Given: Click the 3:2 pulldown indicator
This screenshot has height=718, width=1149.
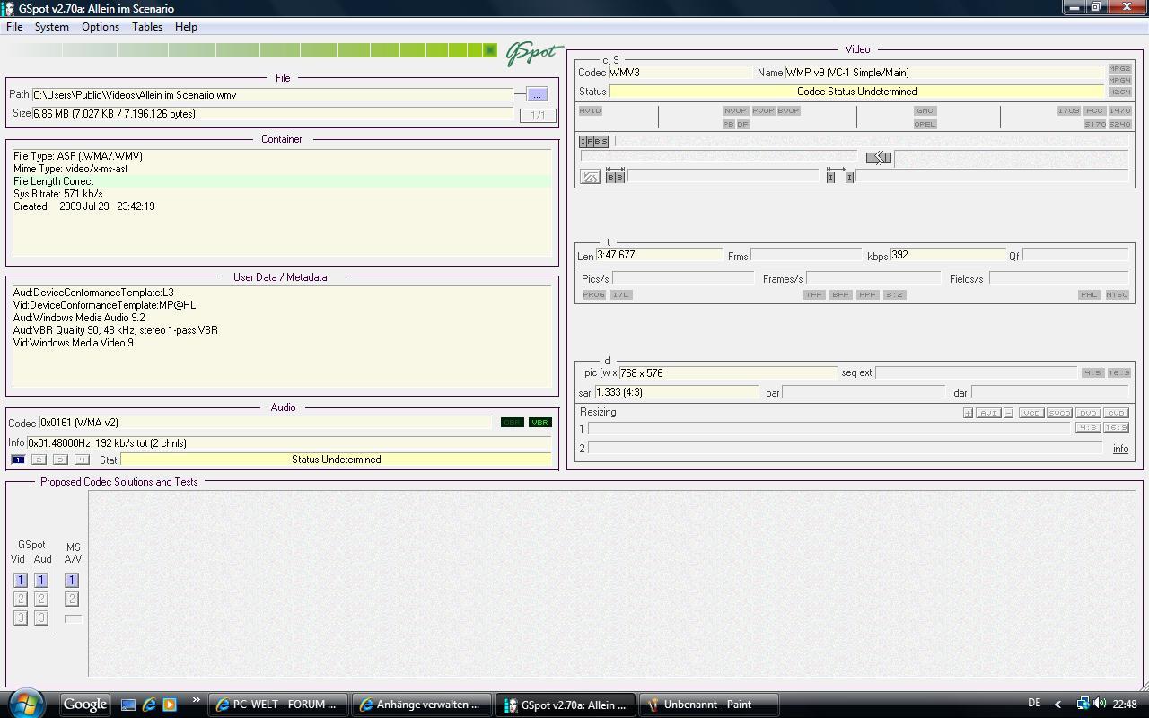Looking at the screenshot, I should pyautogui.click(x=894, y=294).
